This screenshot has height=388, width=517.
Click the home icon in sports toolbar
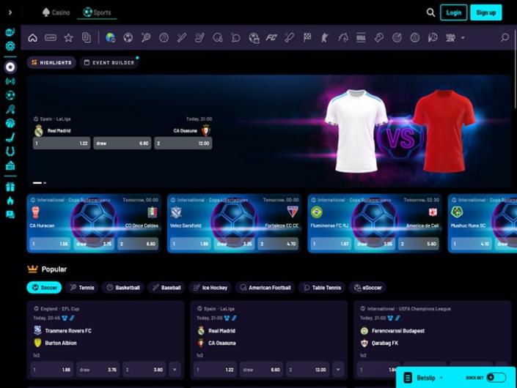point(32,37)
